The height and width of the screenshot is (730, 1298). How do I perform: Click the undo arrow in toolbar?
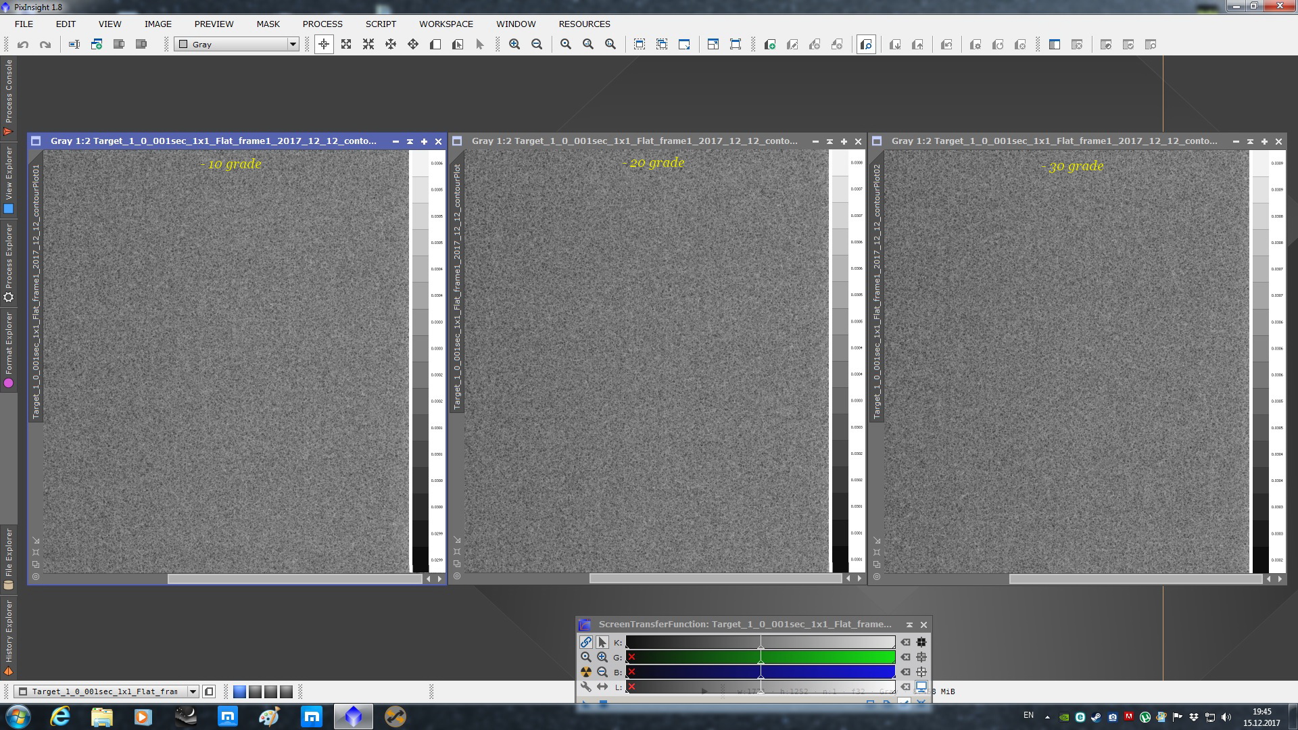point(23,45)
